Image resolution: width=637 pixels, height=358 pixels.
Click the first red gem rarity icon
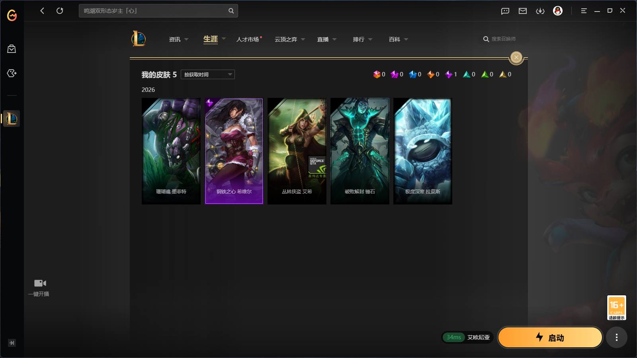(x=377, y=74)
